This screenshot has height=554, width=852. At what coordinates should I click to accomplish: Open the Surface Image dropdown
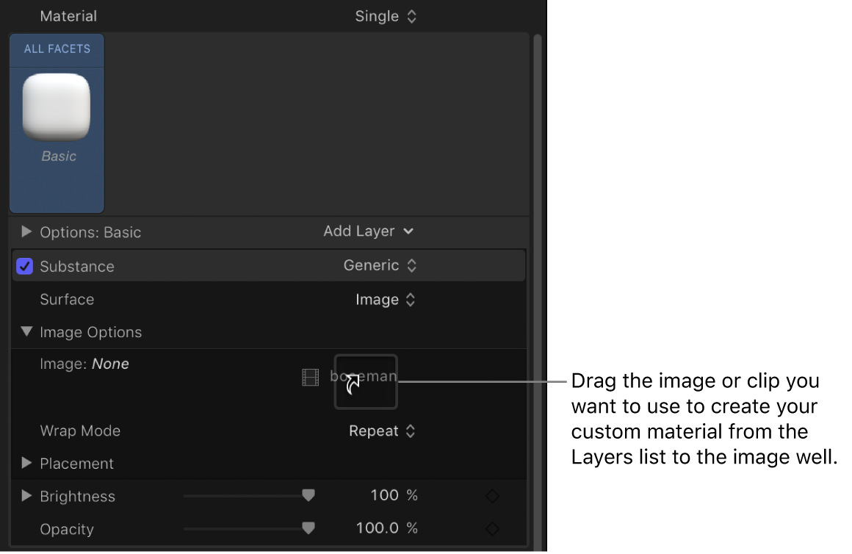click(386, 300)
